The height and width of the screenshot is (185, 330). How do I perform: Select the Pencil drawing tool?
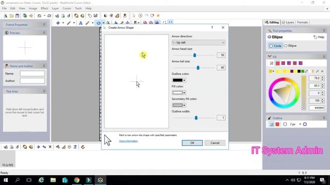[x=87, y=23]
